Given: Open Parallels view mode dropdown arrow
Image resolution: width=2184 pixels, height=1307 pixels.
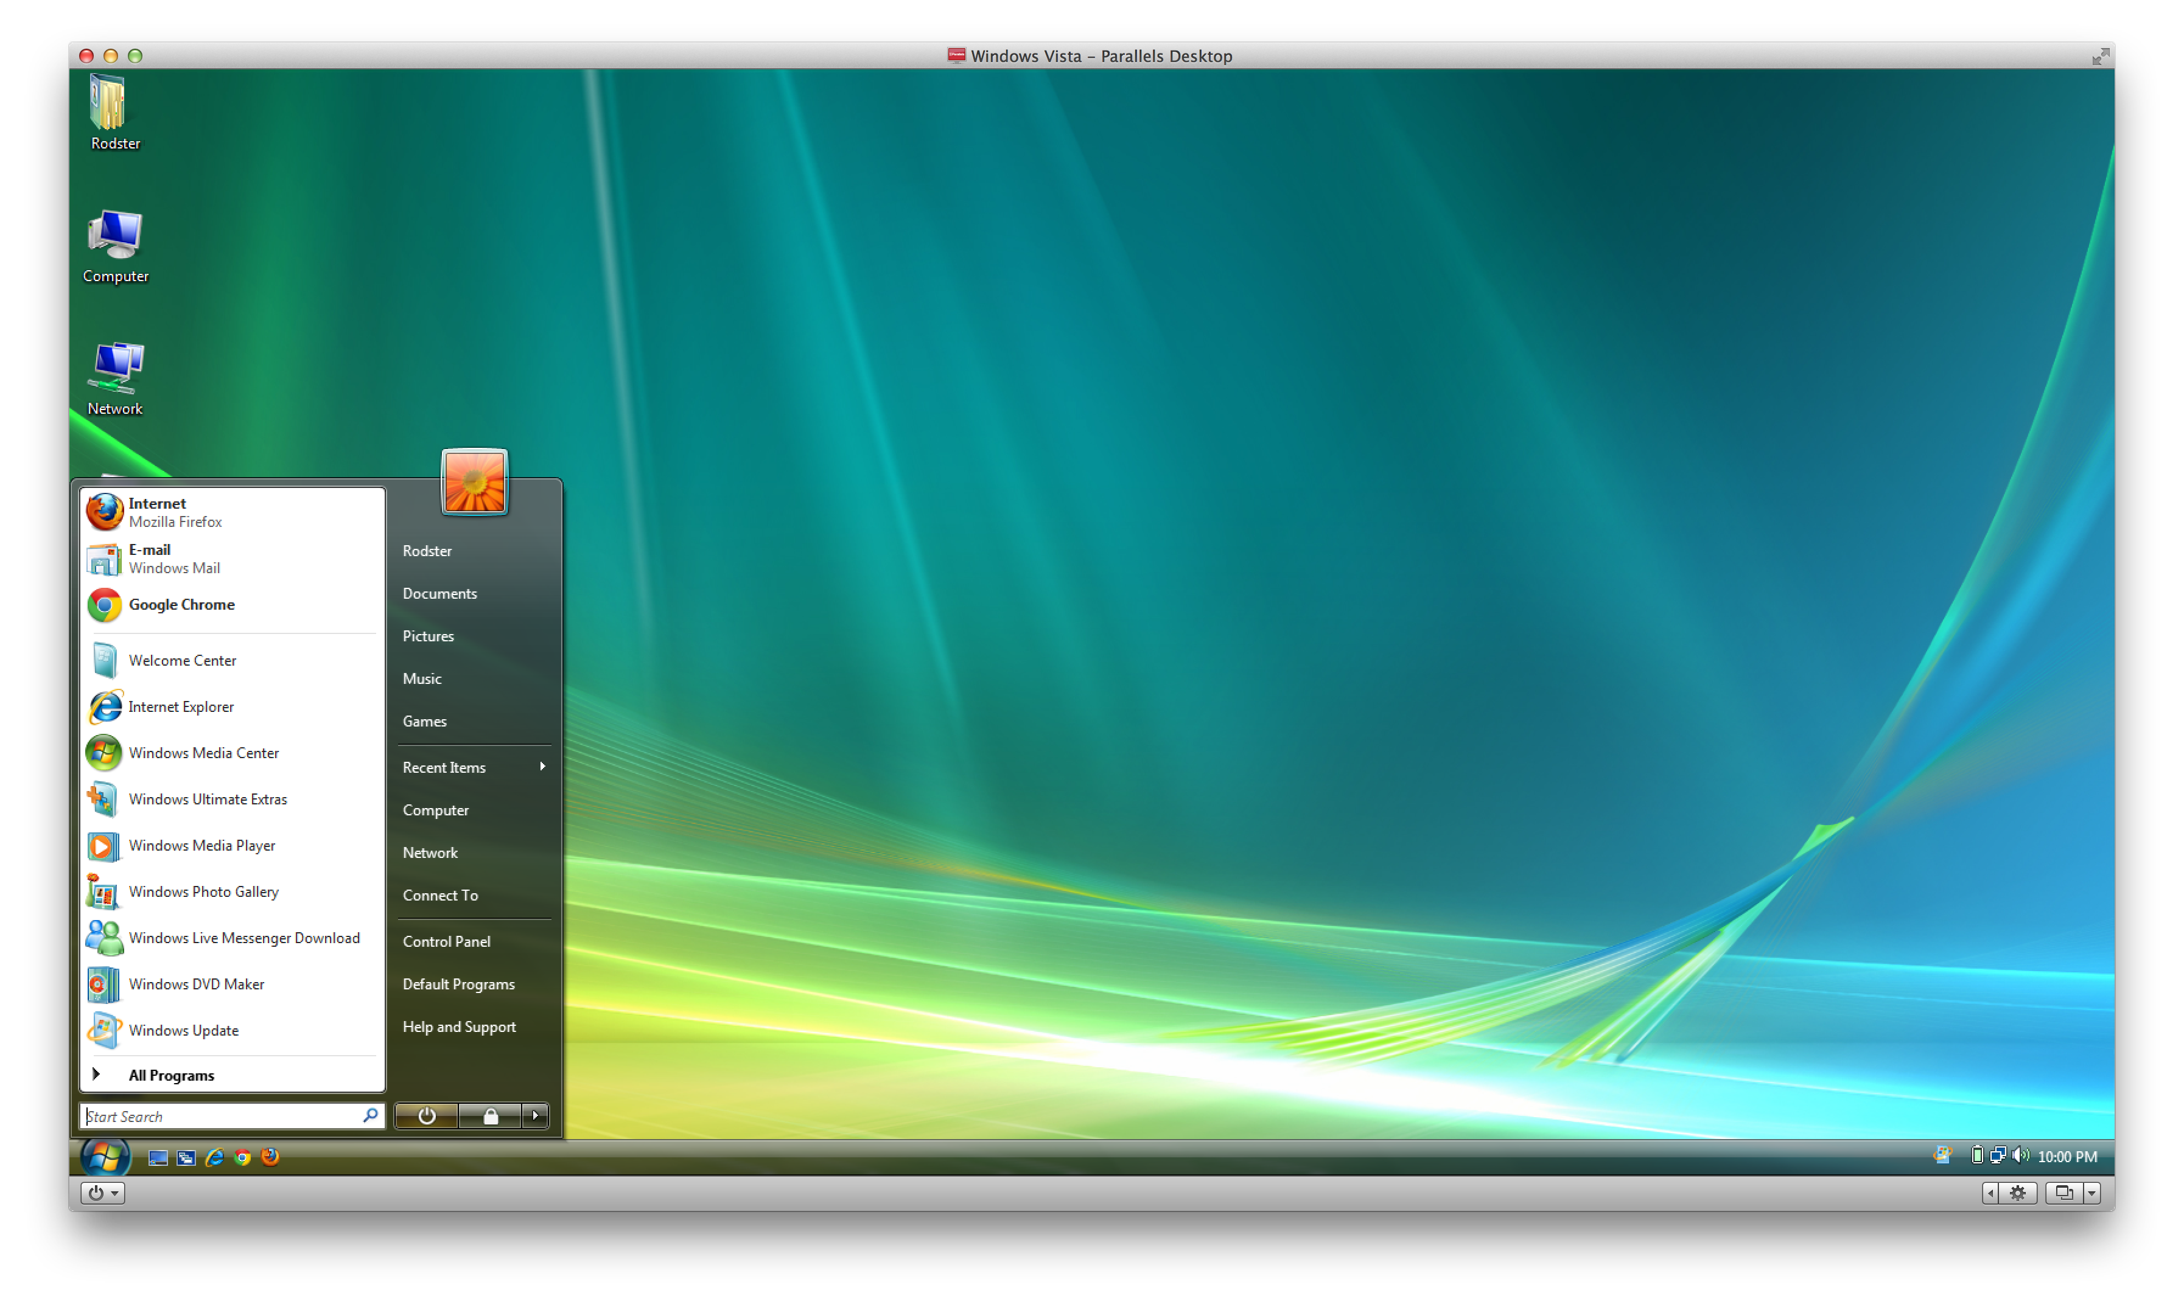Looking at the screenshot, I should (x=2091, y=1193).
